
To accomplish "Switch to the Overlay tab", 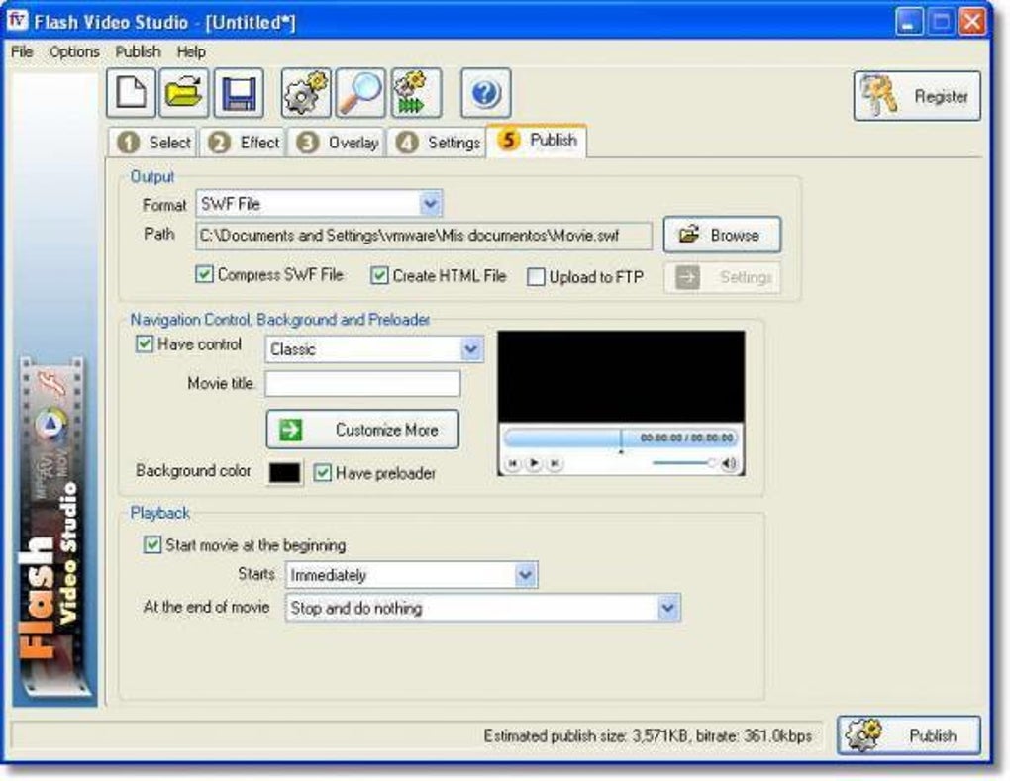I will tap(337, 143).
